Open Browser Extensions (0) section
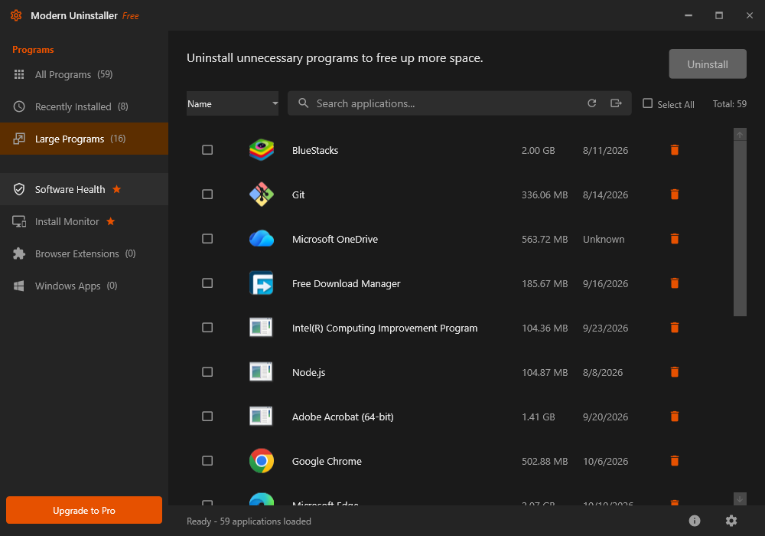765x536 pixels. pyautogui.click(x=84, y=254)
